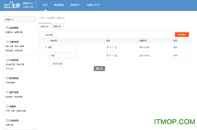Click 产品管理 in the breadcrumb
The width and height of the screenshot is (197, 130).
[51, 18]
